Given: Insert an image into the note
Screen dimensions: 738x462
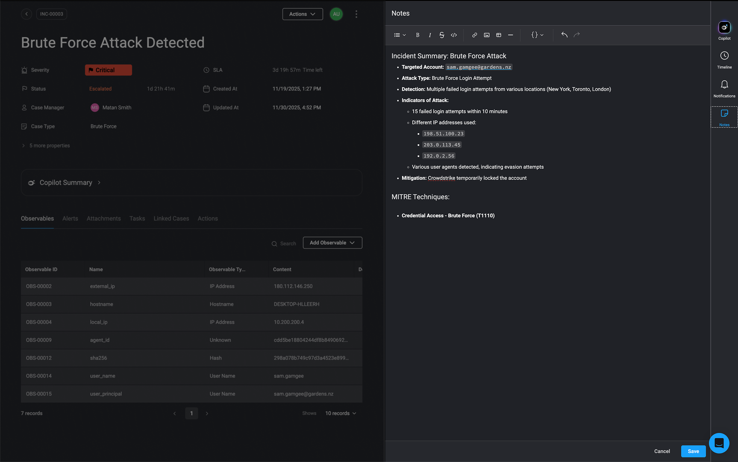Looking at the screenshot, I should tap(486, 35).
